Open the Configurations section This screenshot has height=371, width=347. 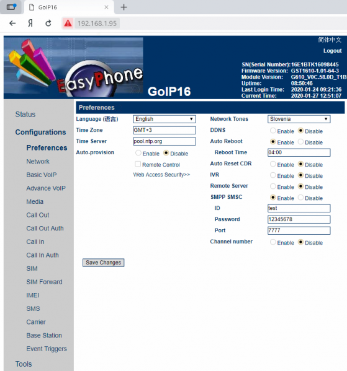[40, 132]
